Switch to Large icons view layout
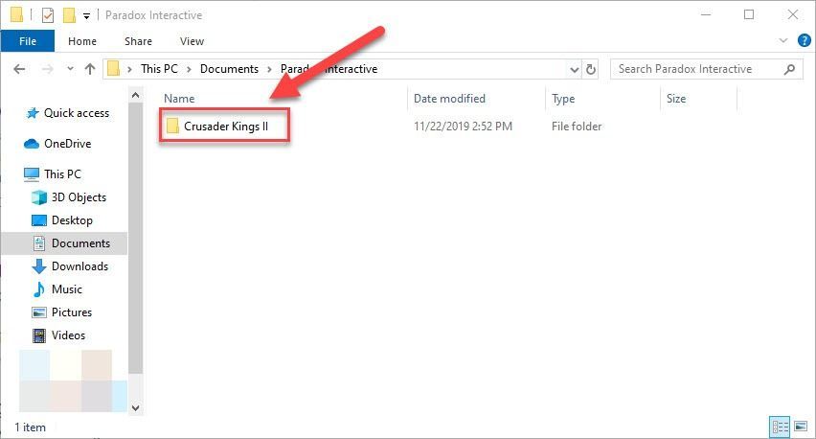This screenshot has width=816, height=439. pyautogui.click(x=801, y=427)
